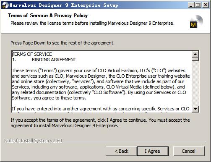The height and width of the screenshot is (162, 211).
Task: Click the TERMS OF SERVICE heading line
Action: point(32,54)
